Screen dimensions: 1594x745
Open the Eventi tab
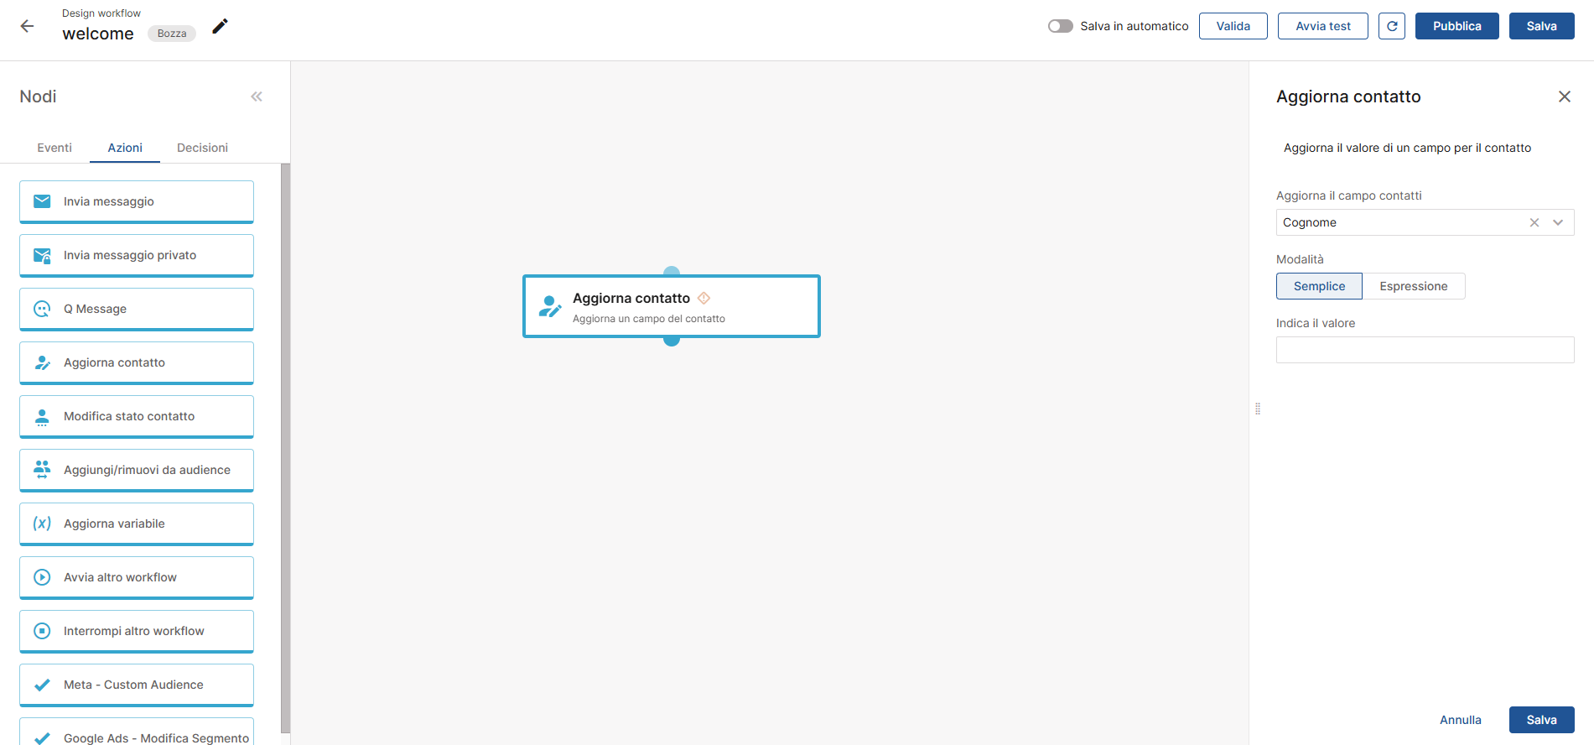point(55,148)
